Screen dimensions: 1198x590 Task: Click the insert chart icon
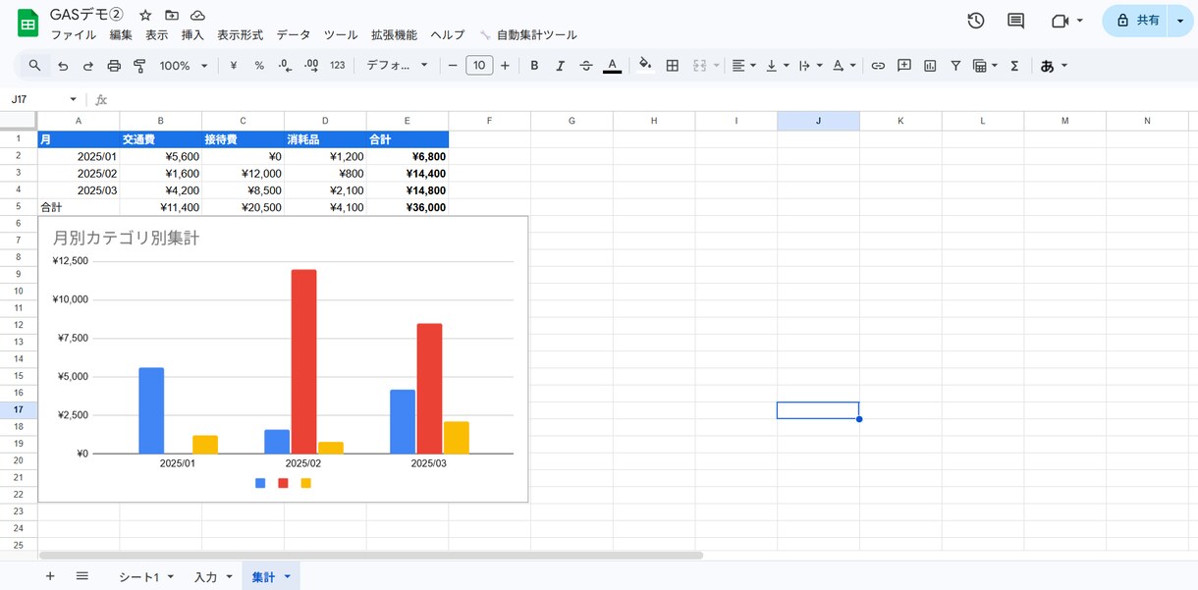(930, 66)
